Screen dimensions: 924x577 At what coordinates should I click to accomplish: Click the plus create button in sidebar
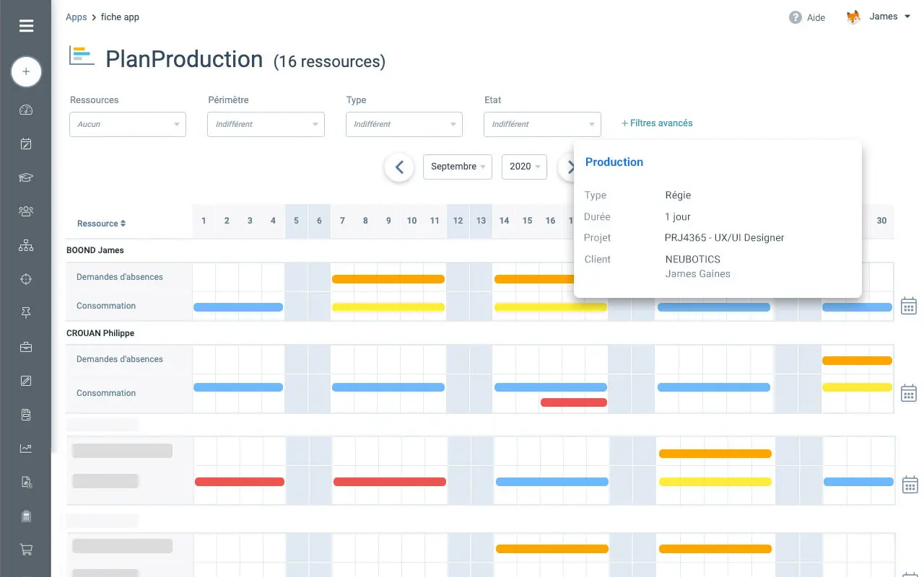(x=26, y=71)
